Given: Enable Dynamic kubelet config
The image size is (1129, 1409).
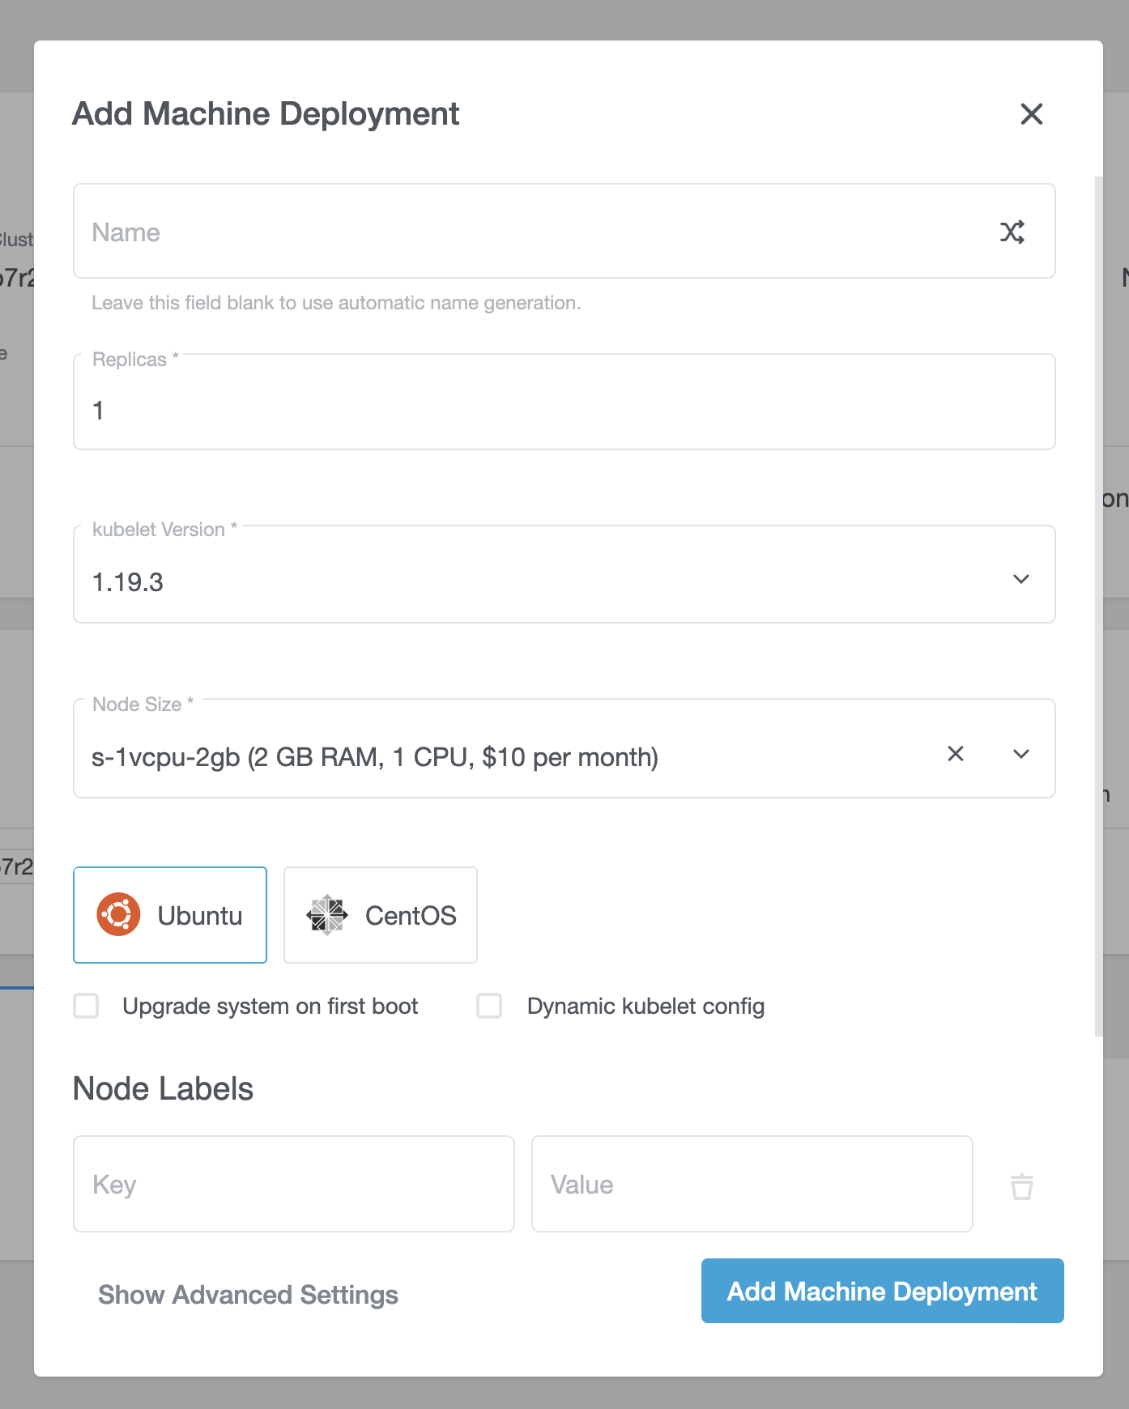Looking at the screenshot, I should 489,1006.
